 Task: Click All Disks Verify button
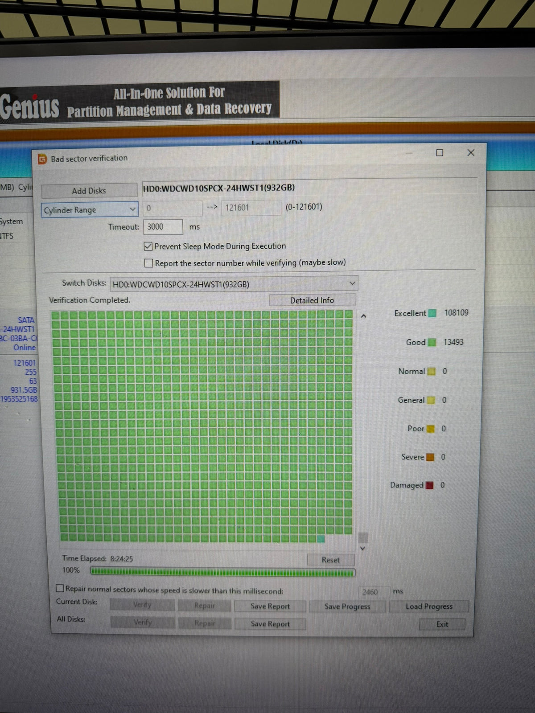tap(143, 622)
